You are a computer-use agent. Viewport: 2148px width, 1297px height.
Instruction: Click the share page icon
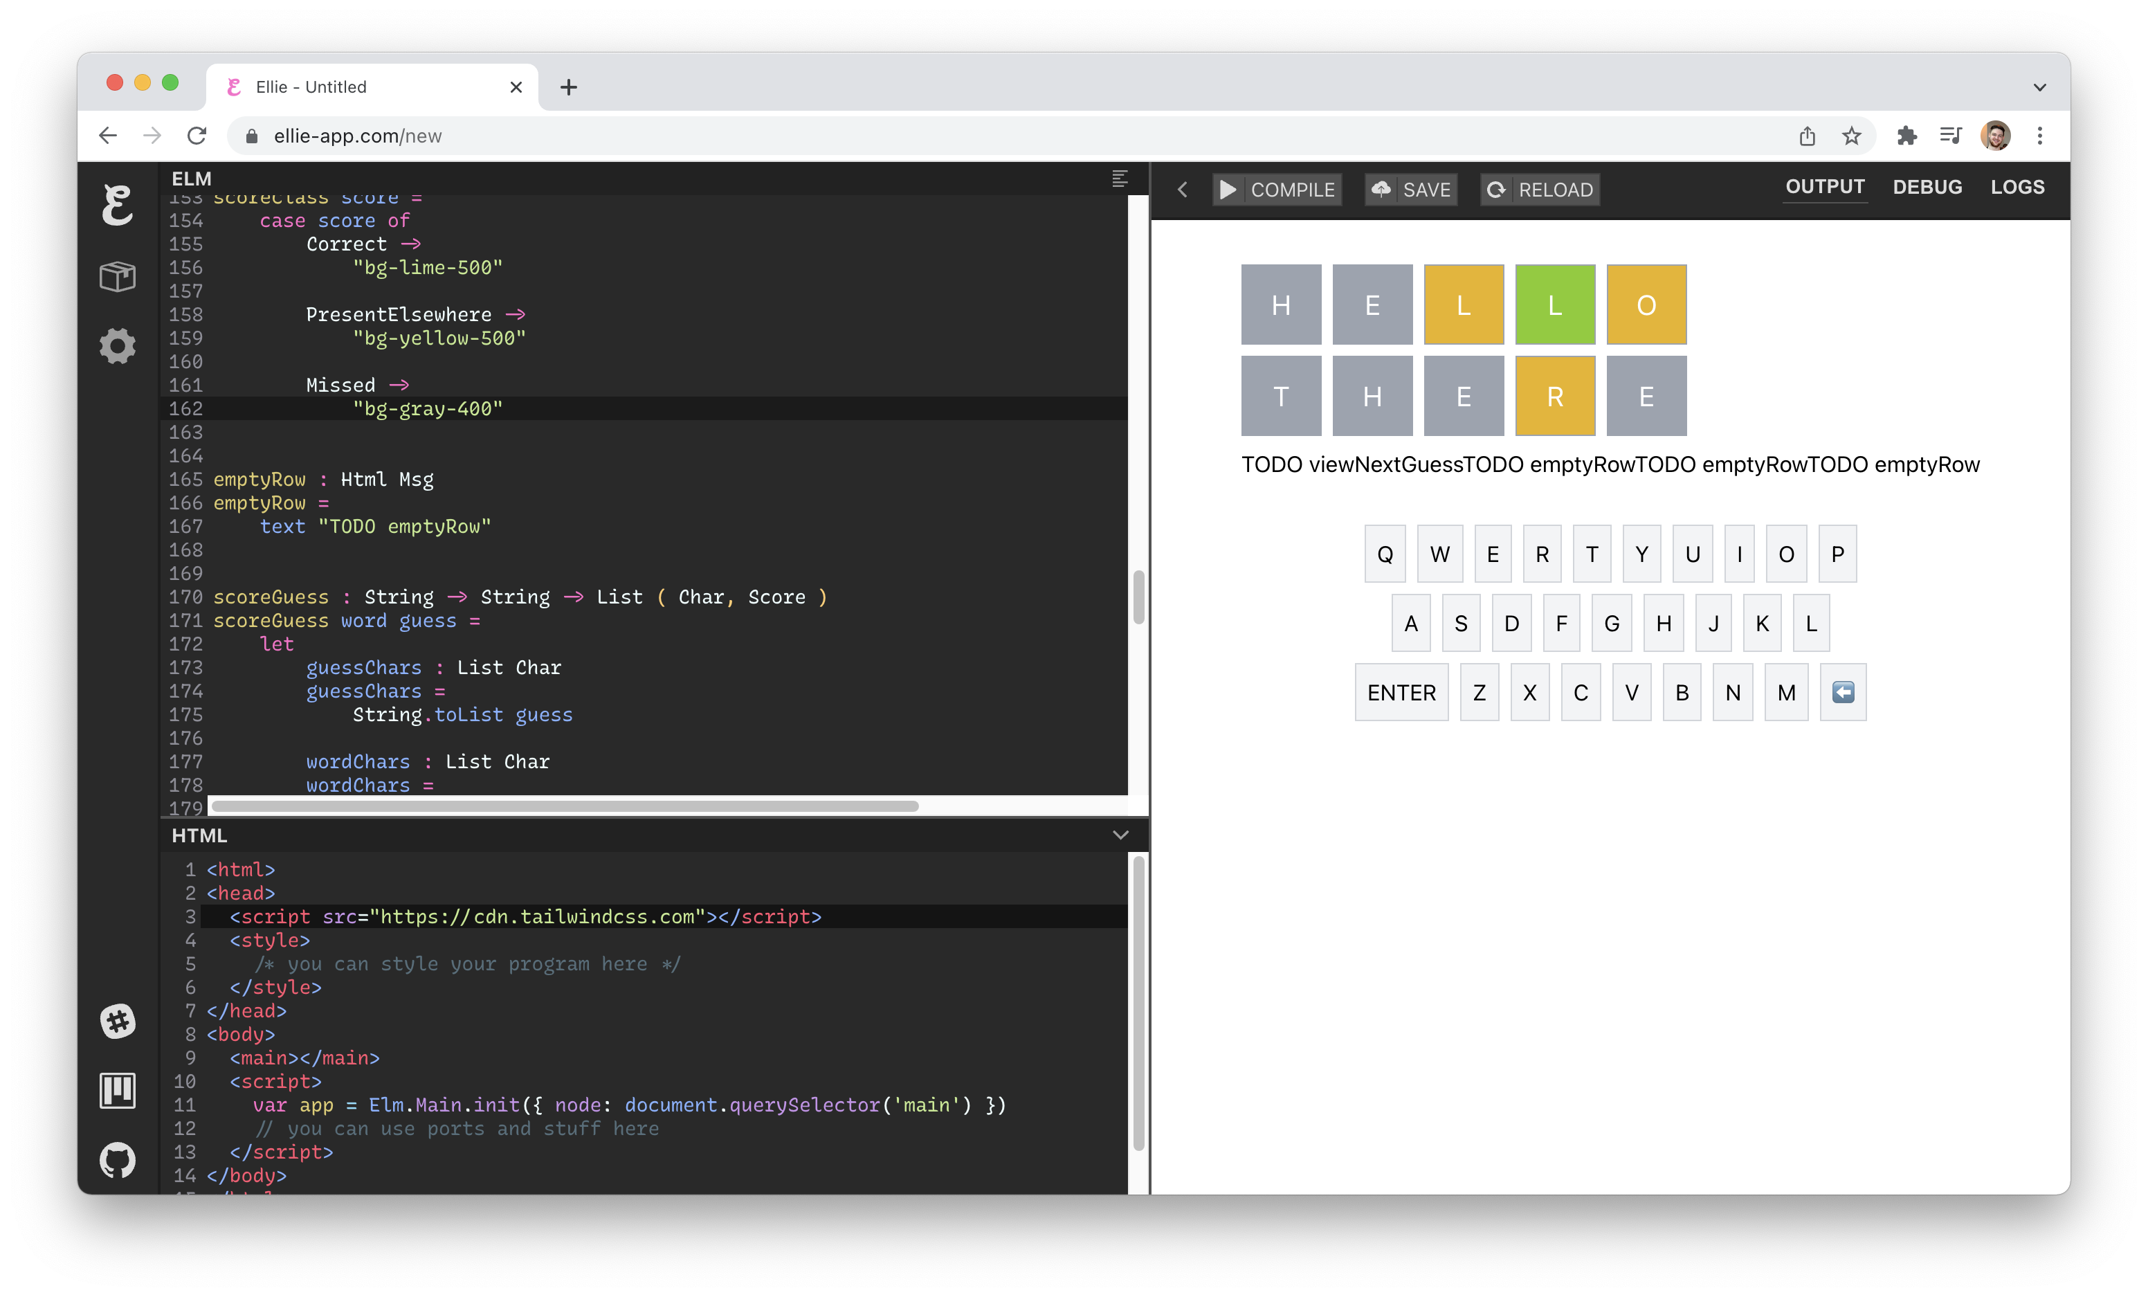point(1807,136)
